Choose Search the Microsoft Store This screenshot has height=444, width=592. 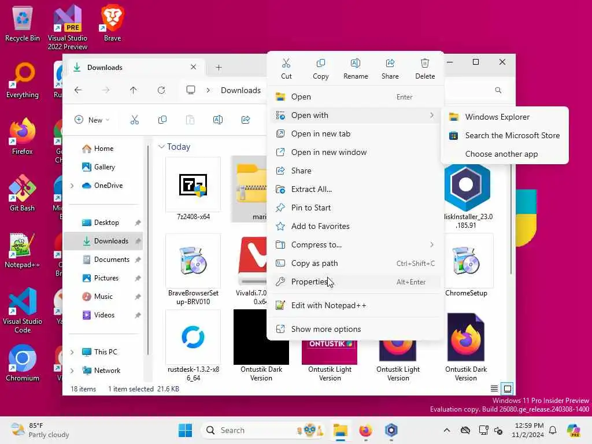(504, 135)
